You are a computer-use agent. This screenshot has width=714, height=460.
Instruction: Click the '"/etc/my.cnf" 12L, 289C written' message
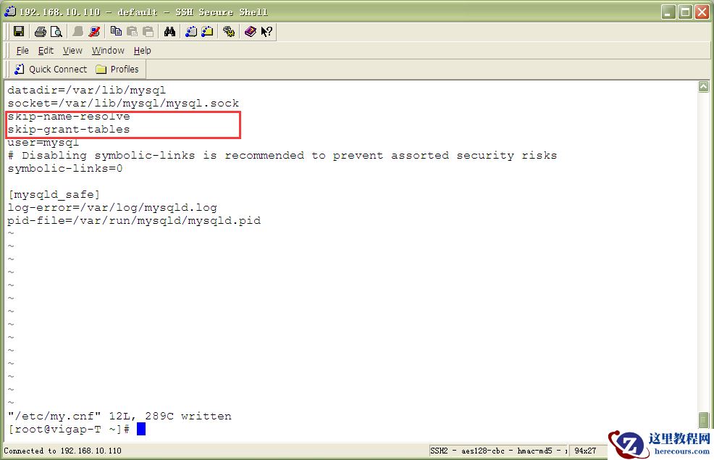[119, 416]
